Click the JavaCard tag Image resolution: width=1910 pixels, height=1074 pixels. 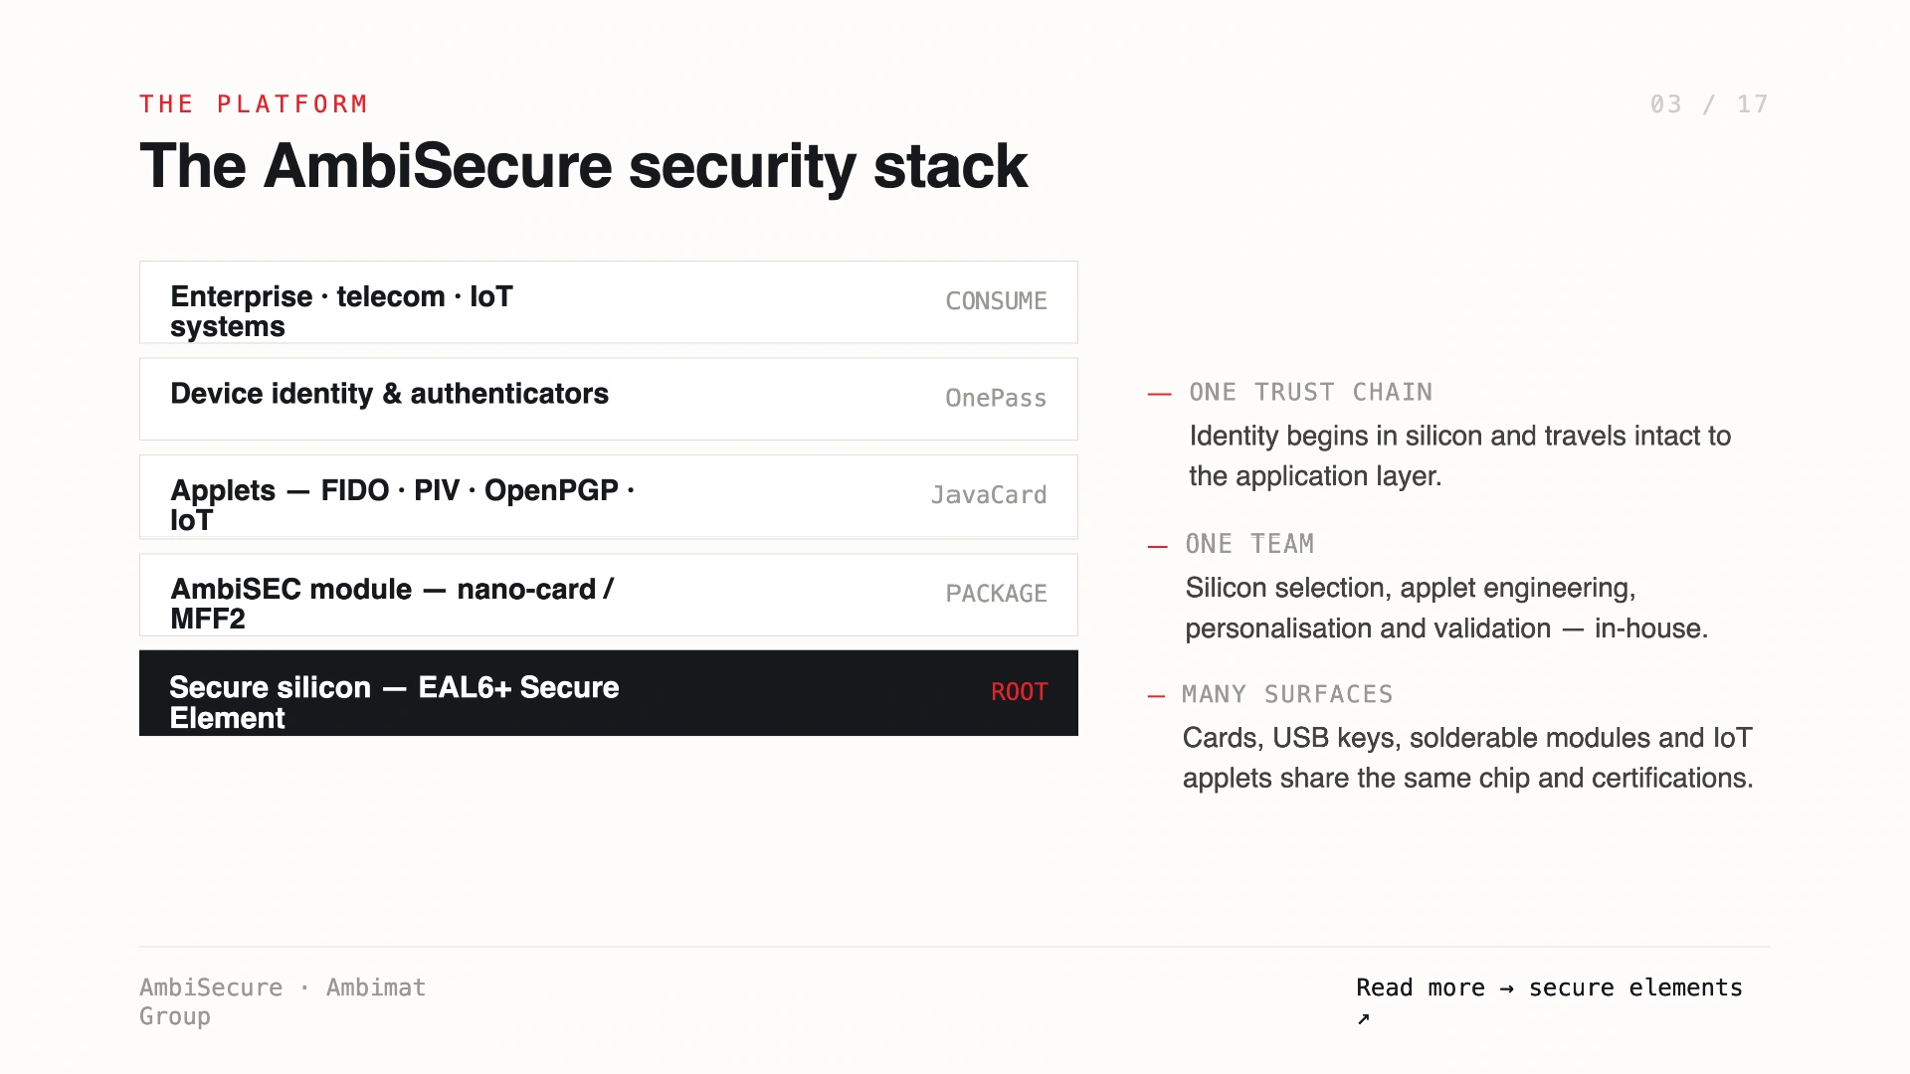tap(989, 495)
